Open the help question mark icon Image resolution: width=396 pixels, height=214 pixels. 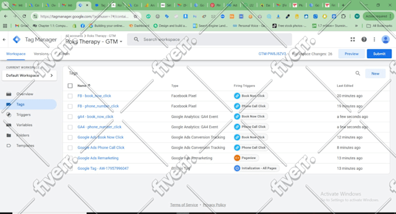[x=363, y=40]
